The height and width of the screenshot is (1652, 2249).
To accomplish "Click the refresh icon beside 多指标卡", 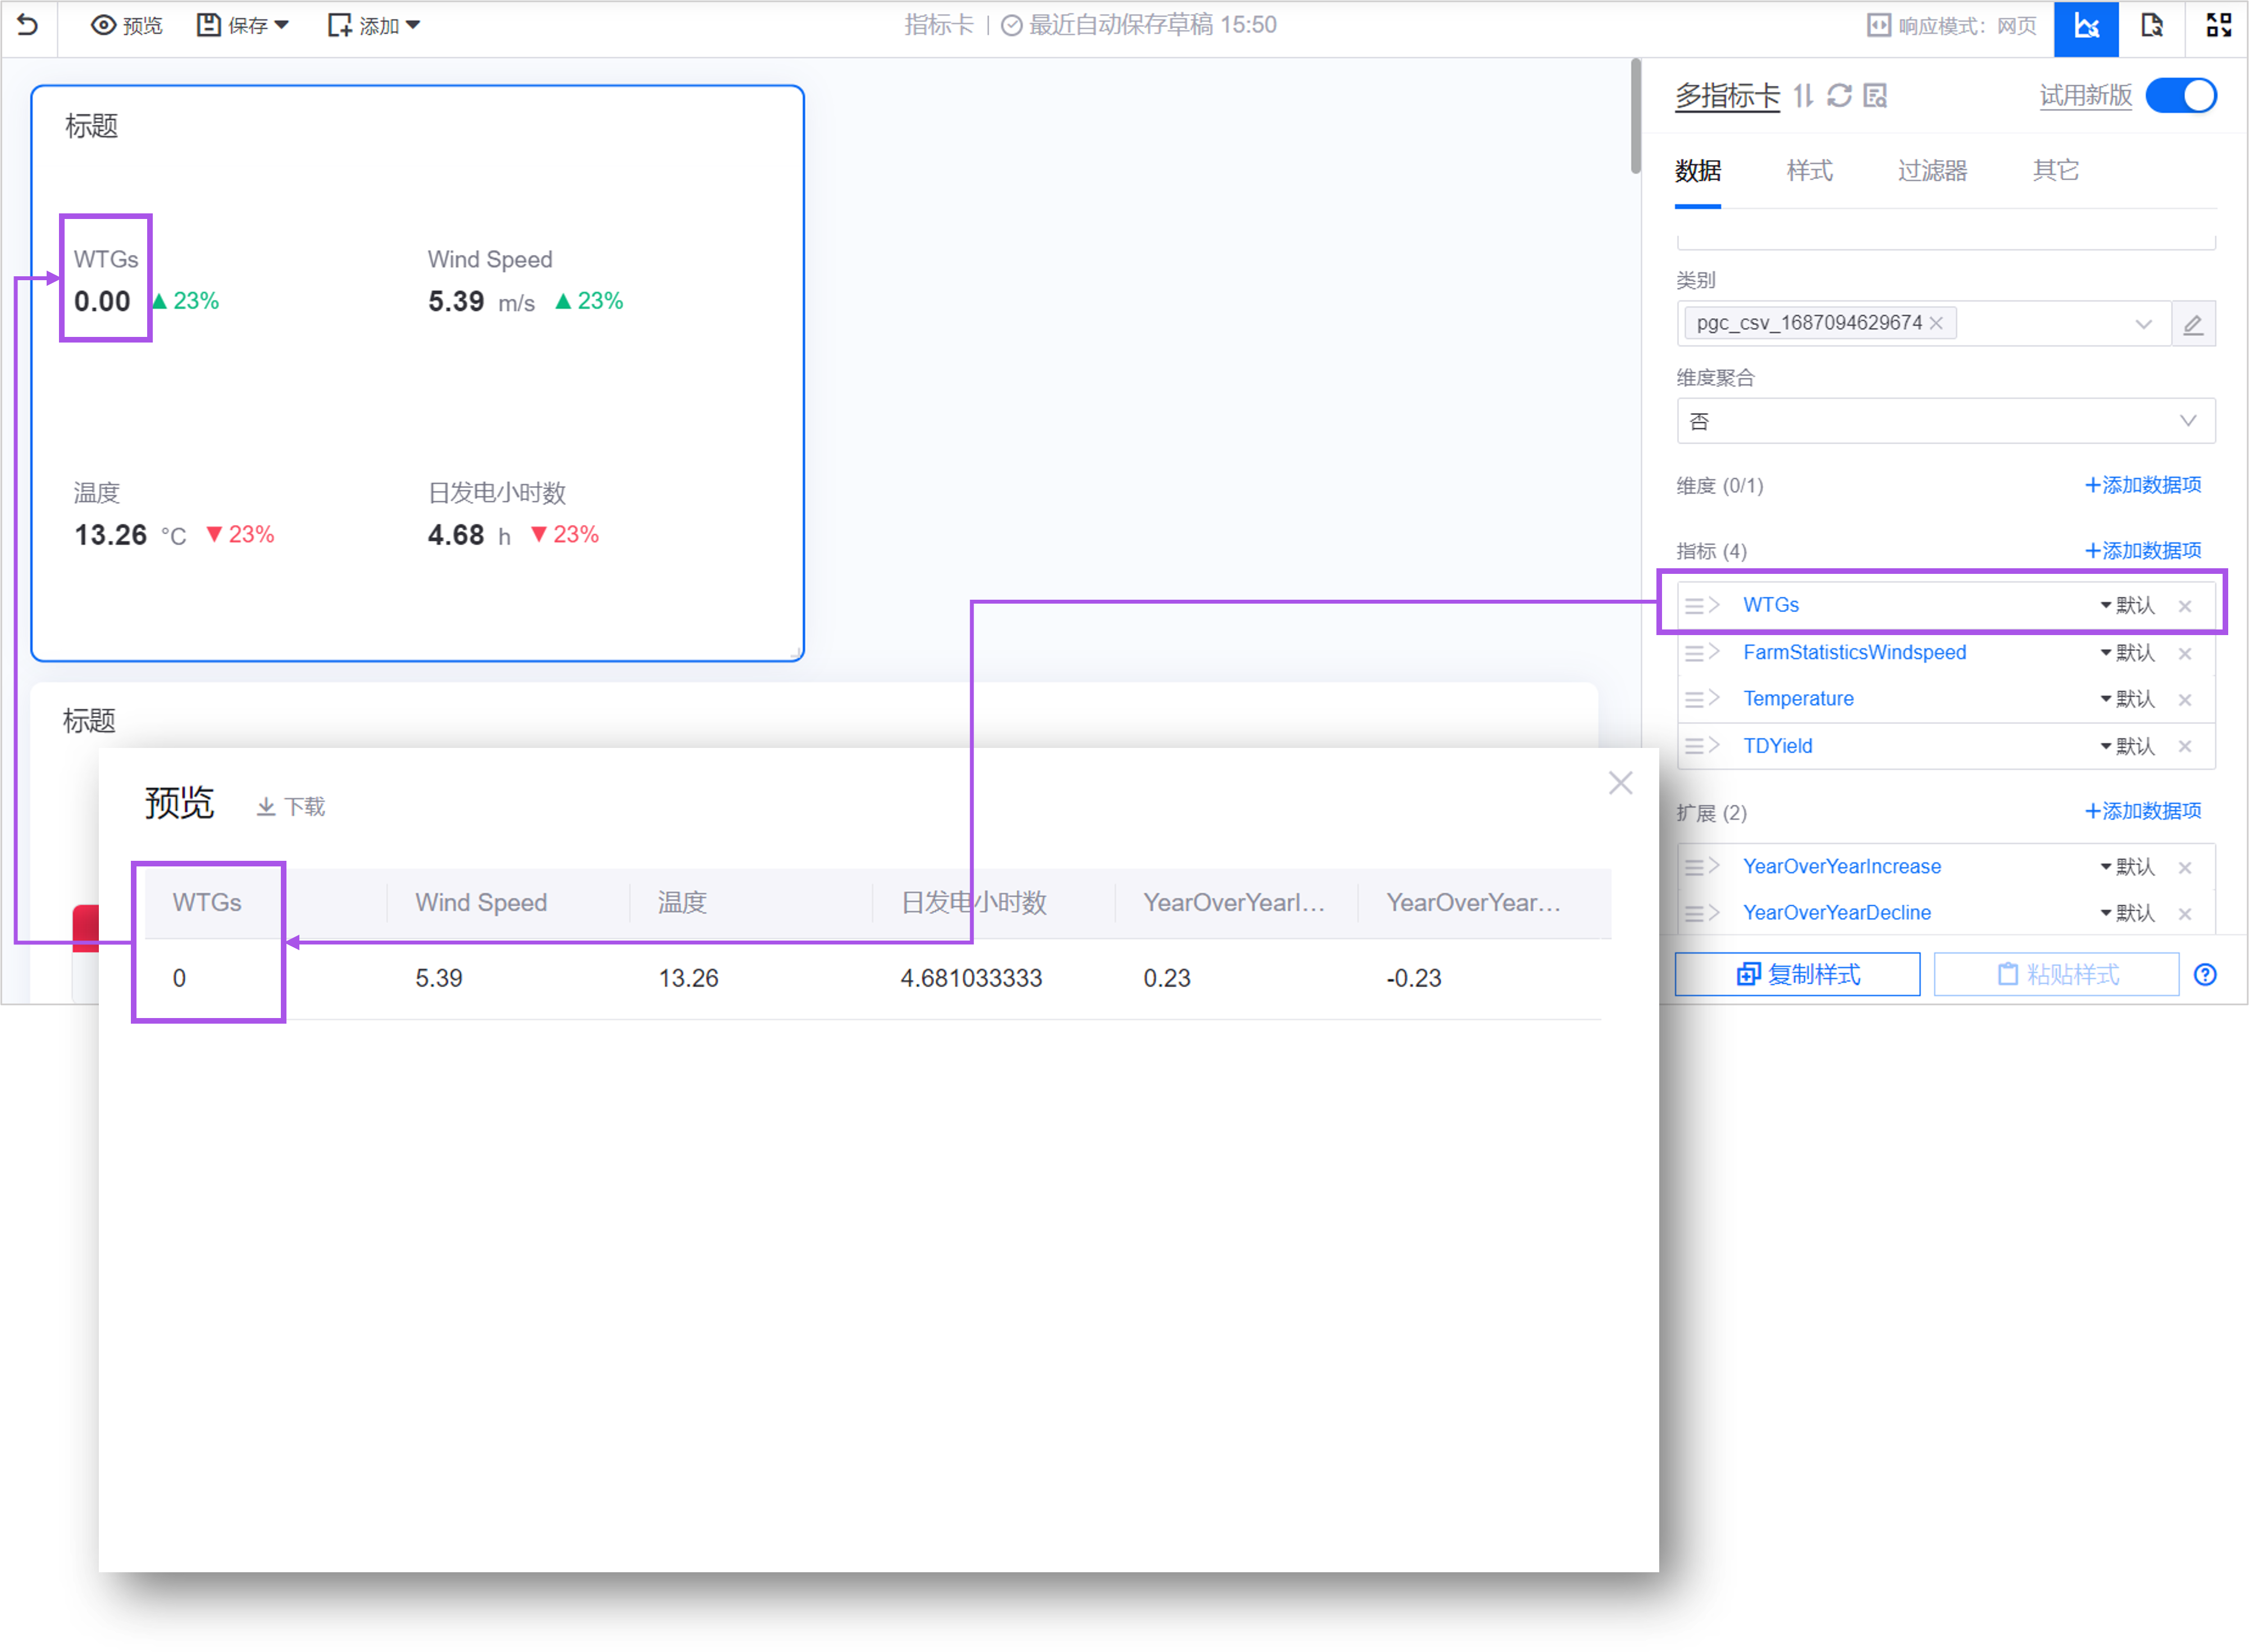I will [1839, 96].
